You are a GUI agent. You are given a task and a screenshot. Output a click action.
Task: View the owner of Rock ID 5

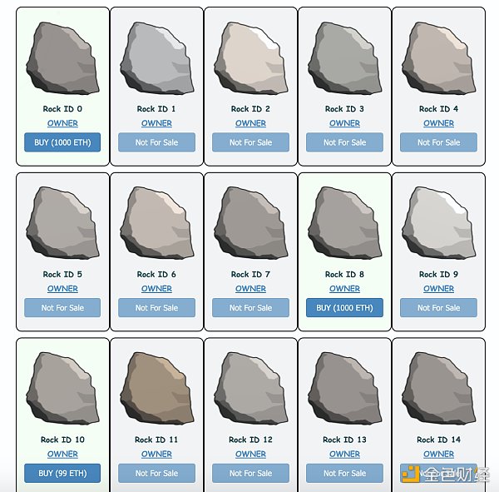(63, 289)
